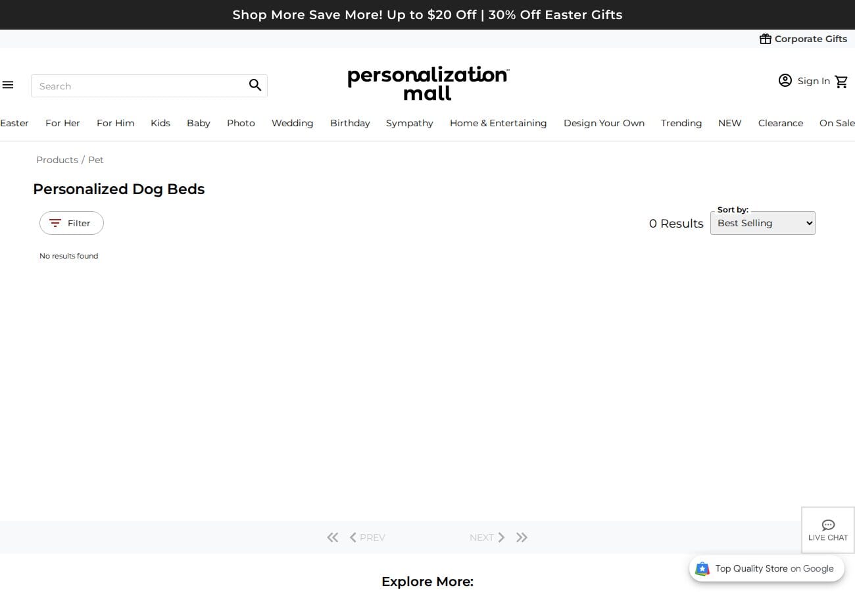Image resolution: width=855 pixels, height=592 pixels.
Task: Click the NEXT pagination control
Action: pos(487,537)
